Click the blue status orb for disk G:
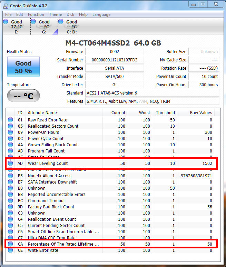Viewport: 226px width, 267px height. pos(33,21)
